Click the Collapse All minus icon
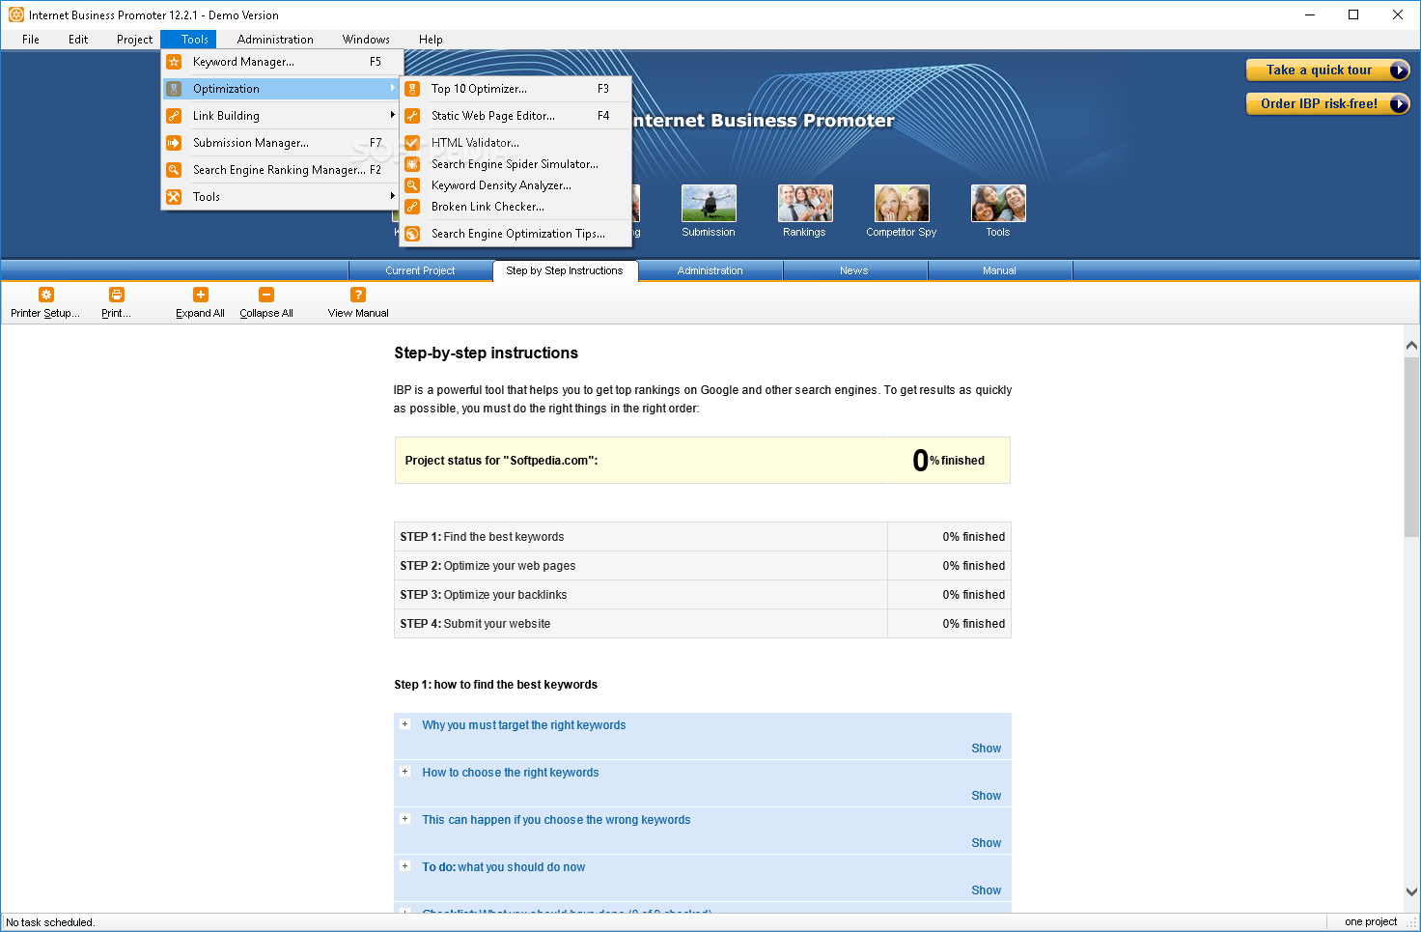1421x932 pixels. pos(266,295)
